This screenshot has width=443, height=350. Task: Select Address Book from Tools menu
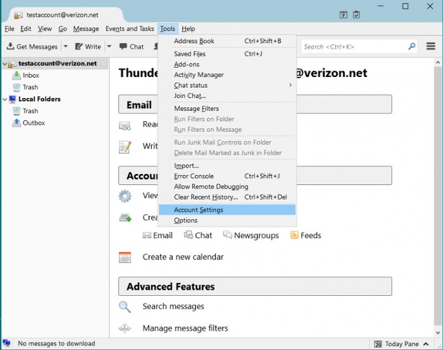click(227, 41)
